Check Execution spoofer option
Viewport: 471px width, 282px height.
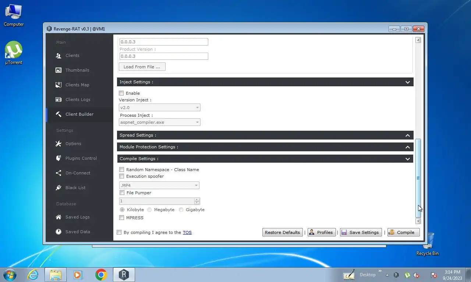point(121,176)
